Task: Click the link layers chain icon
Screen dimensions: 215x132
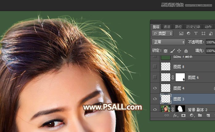Action: tap(167, 115)
